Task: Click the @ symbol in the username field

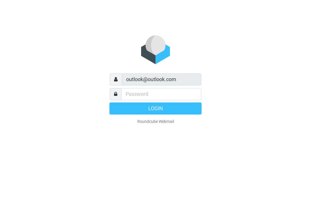Action: 145,79
